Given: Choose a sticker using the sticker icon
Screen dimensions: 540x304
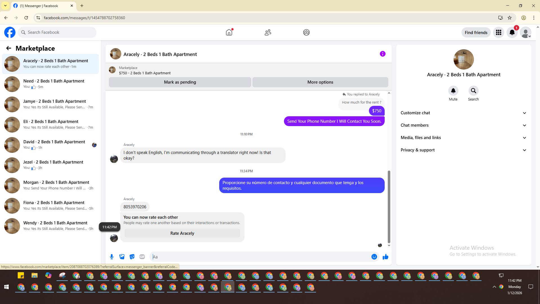Looking at the screenshot, I should tap(132, 257).
